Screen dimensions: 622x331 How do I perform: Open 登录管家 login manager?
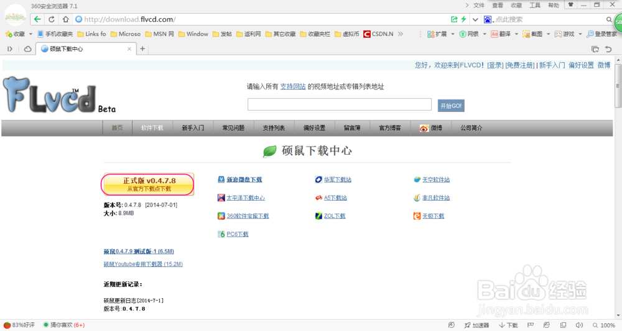point(601,34)
